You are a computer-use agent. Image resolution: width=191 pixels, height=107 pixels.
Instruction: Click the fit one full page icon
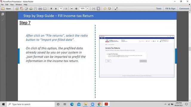98,9
